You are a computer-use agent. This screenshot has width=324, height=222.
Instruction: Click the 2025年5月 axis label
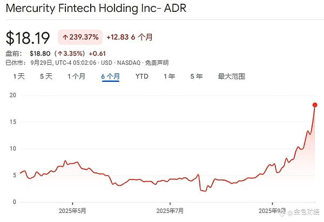tap(72, 211)
